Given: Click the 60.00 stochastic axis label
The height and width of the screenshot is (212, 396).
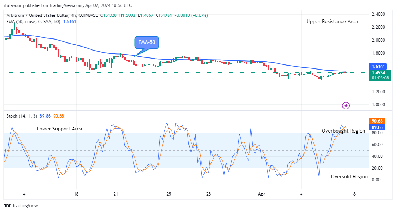Looking at the screenshot, I should pos(377,145).
